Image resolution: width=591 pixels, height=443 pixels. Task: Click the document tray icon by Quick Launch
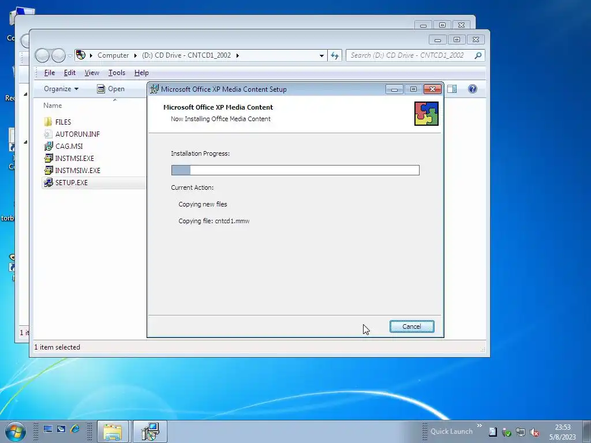493,431
